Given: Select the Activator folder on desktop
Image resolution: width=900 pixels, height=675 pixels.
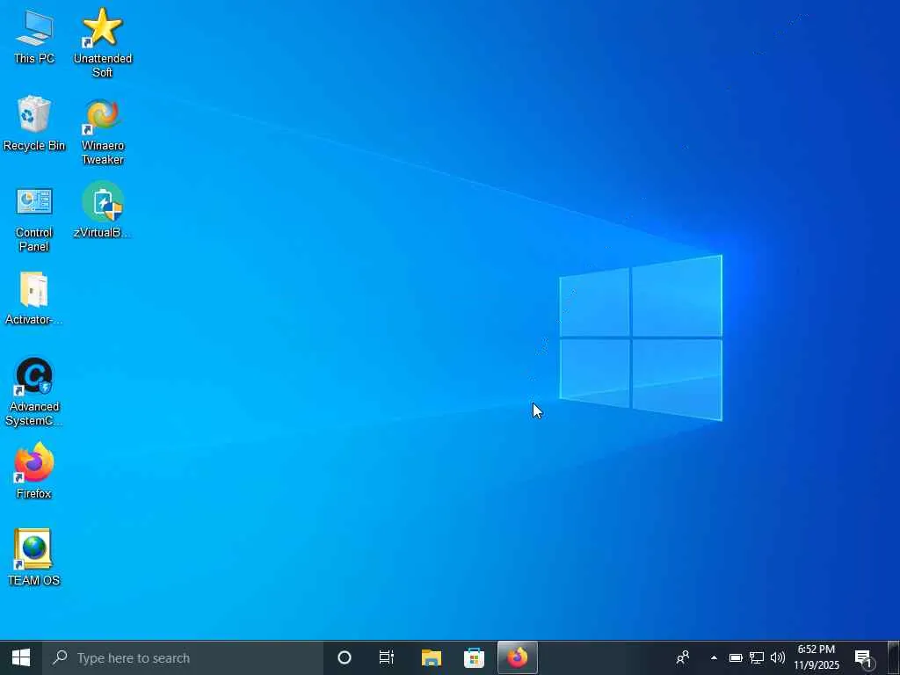Looking at the screenshot, I should pyautogui.click(x=34, y=298).
